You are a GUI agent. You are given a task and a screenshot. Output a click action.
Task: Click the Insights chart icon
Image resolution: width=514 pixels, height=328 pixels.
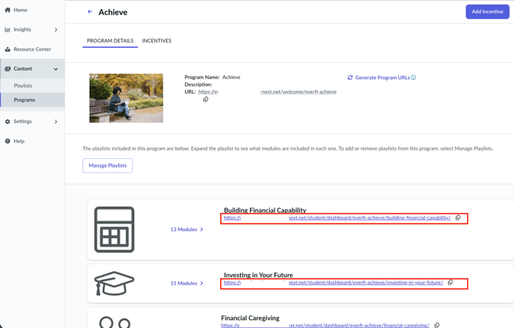[8, 29]
